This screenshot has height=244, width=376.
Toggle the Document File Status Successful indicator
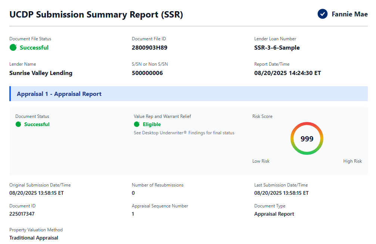click(13, 47)
